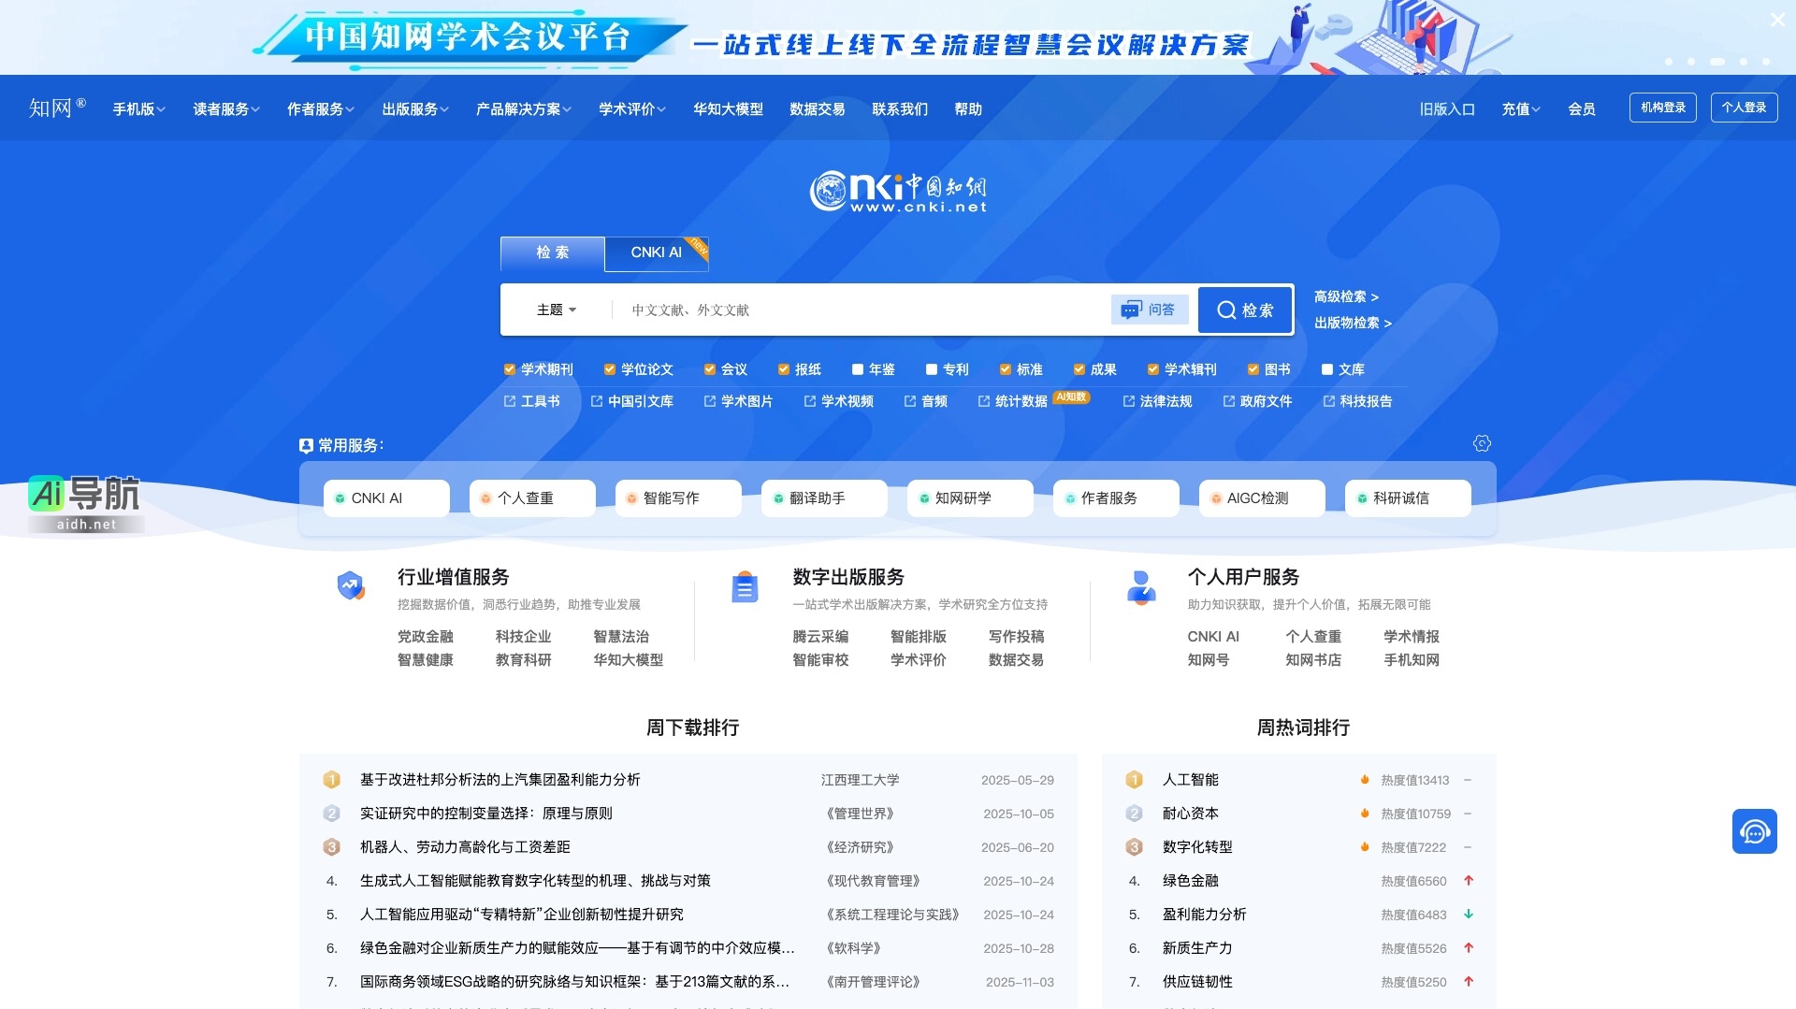Screen dimensions: 1796x1009
Task: Expand the 充值 recharge dropdown
Action: click(1520, 108)
